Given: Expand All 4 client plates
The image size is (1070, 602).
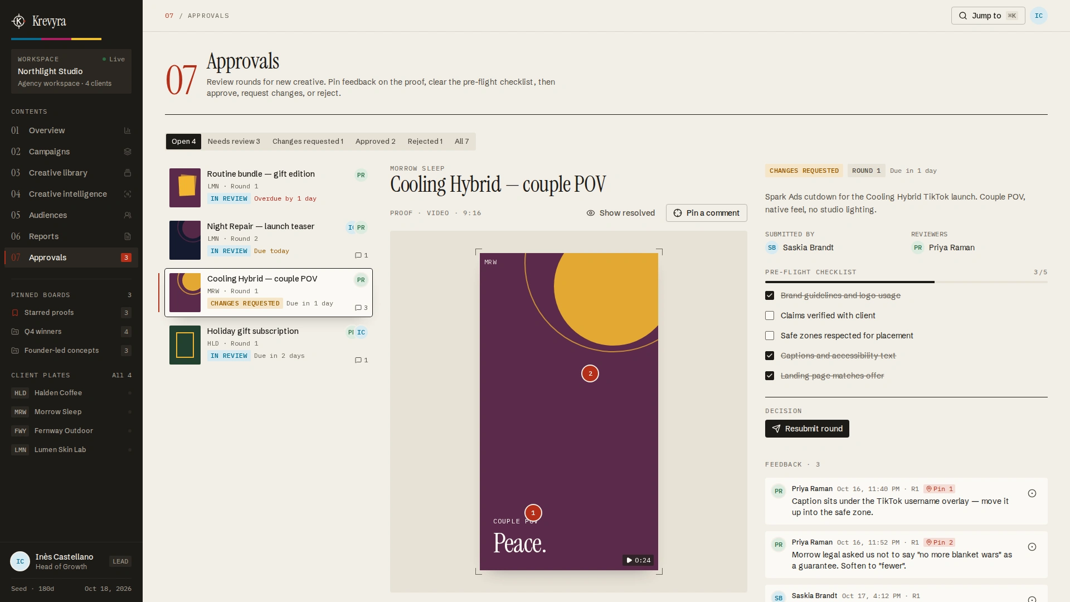Looking at the screenshot, I should coord(121,375).
